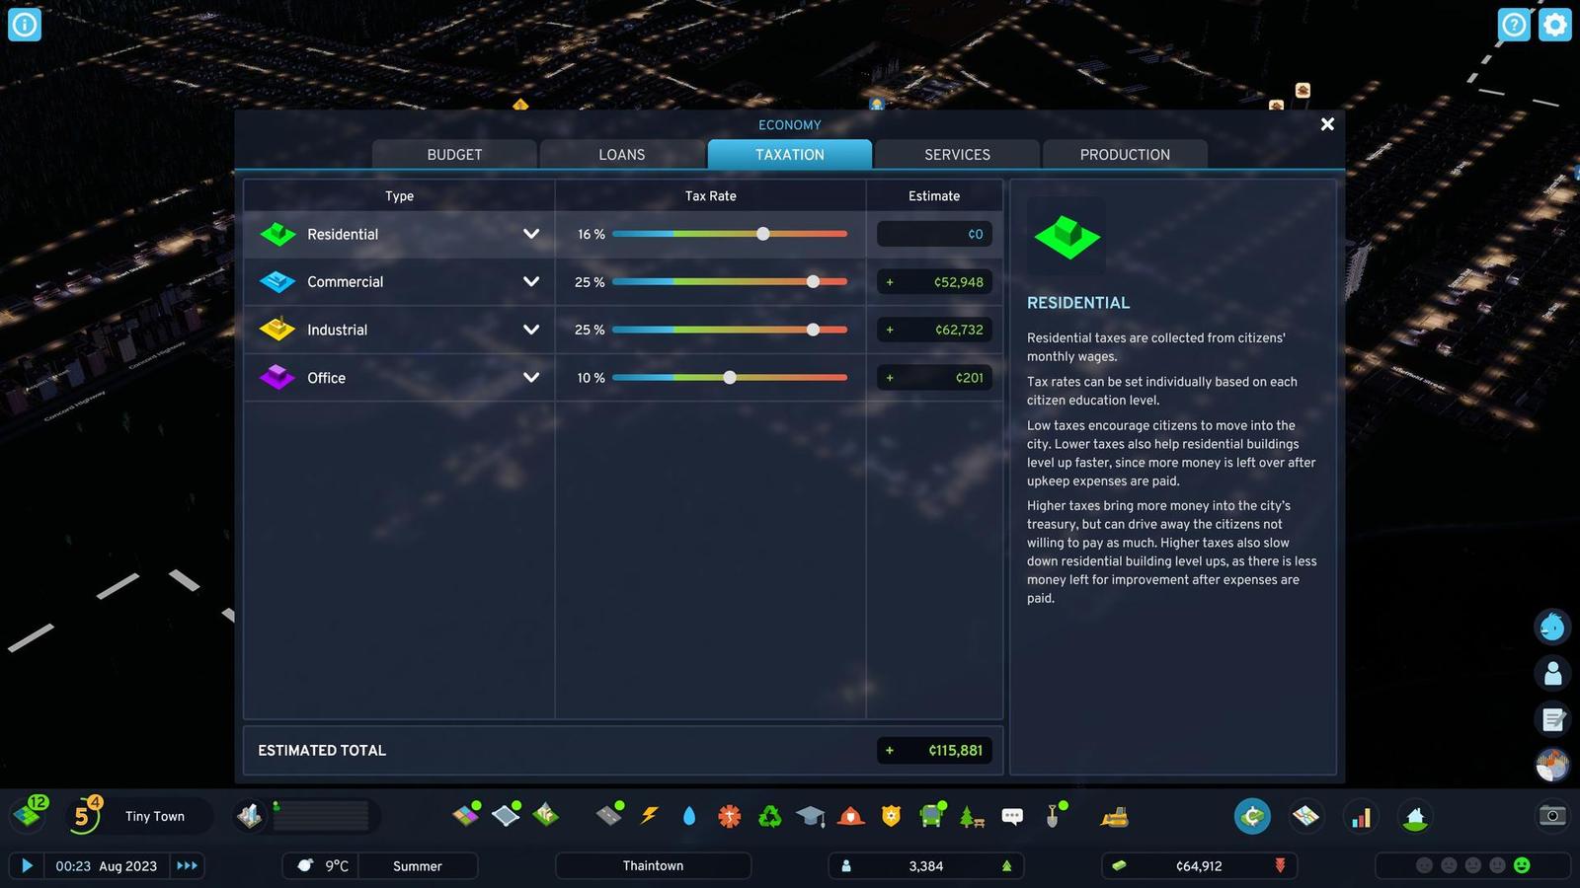Click the money balance ¢64,912 field

(1199, 865)
